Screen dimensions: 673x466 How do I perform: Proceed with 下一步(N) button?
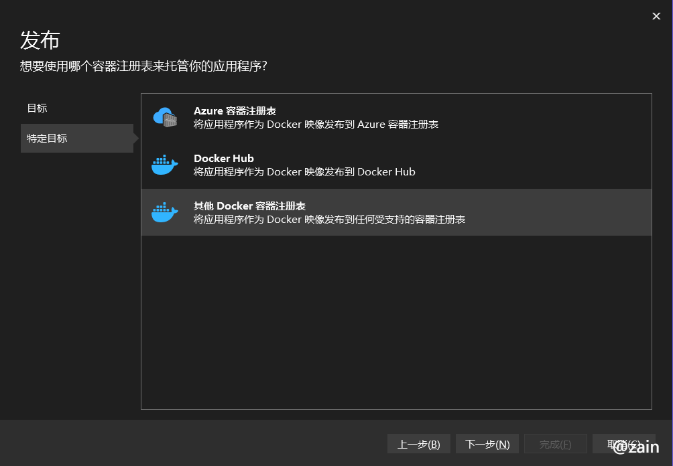pos(487,444)
